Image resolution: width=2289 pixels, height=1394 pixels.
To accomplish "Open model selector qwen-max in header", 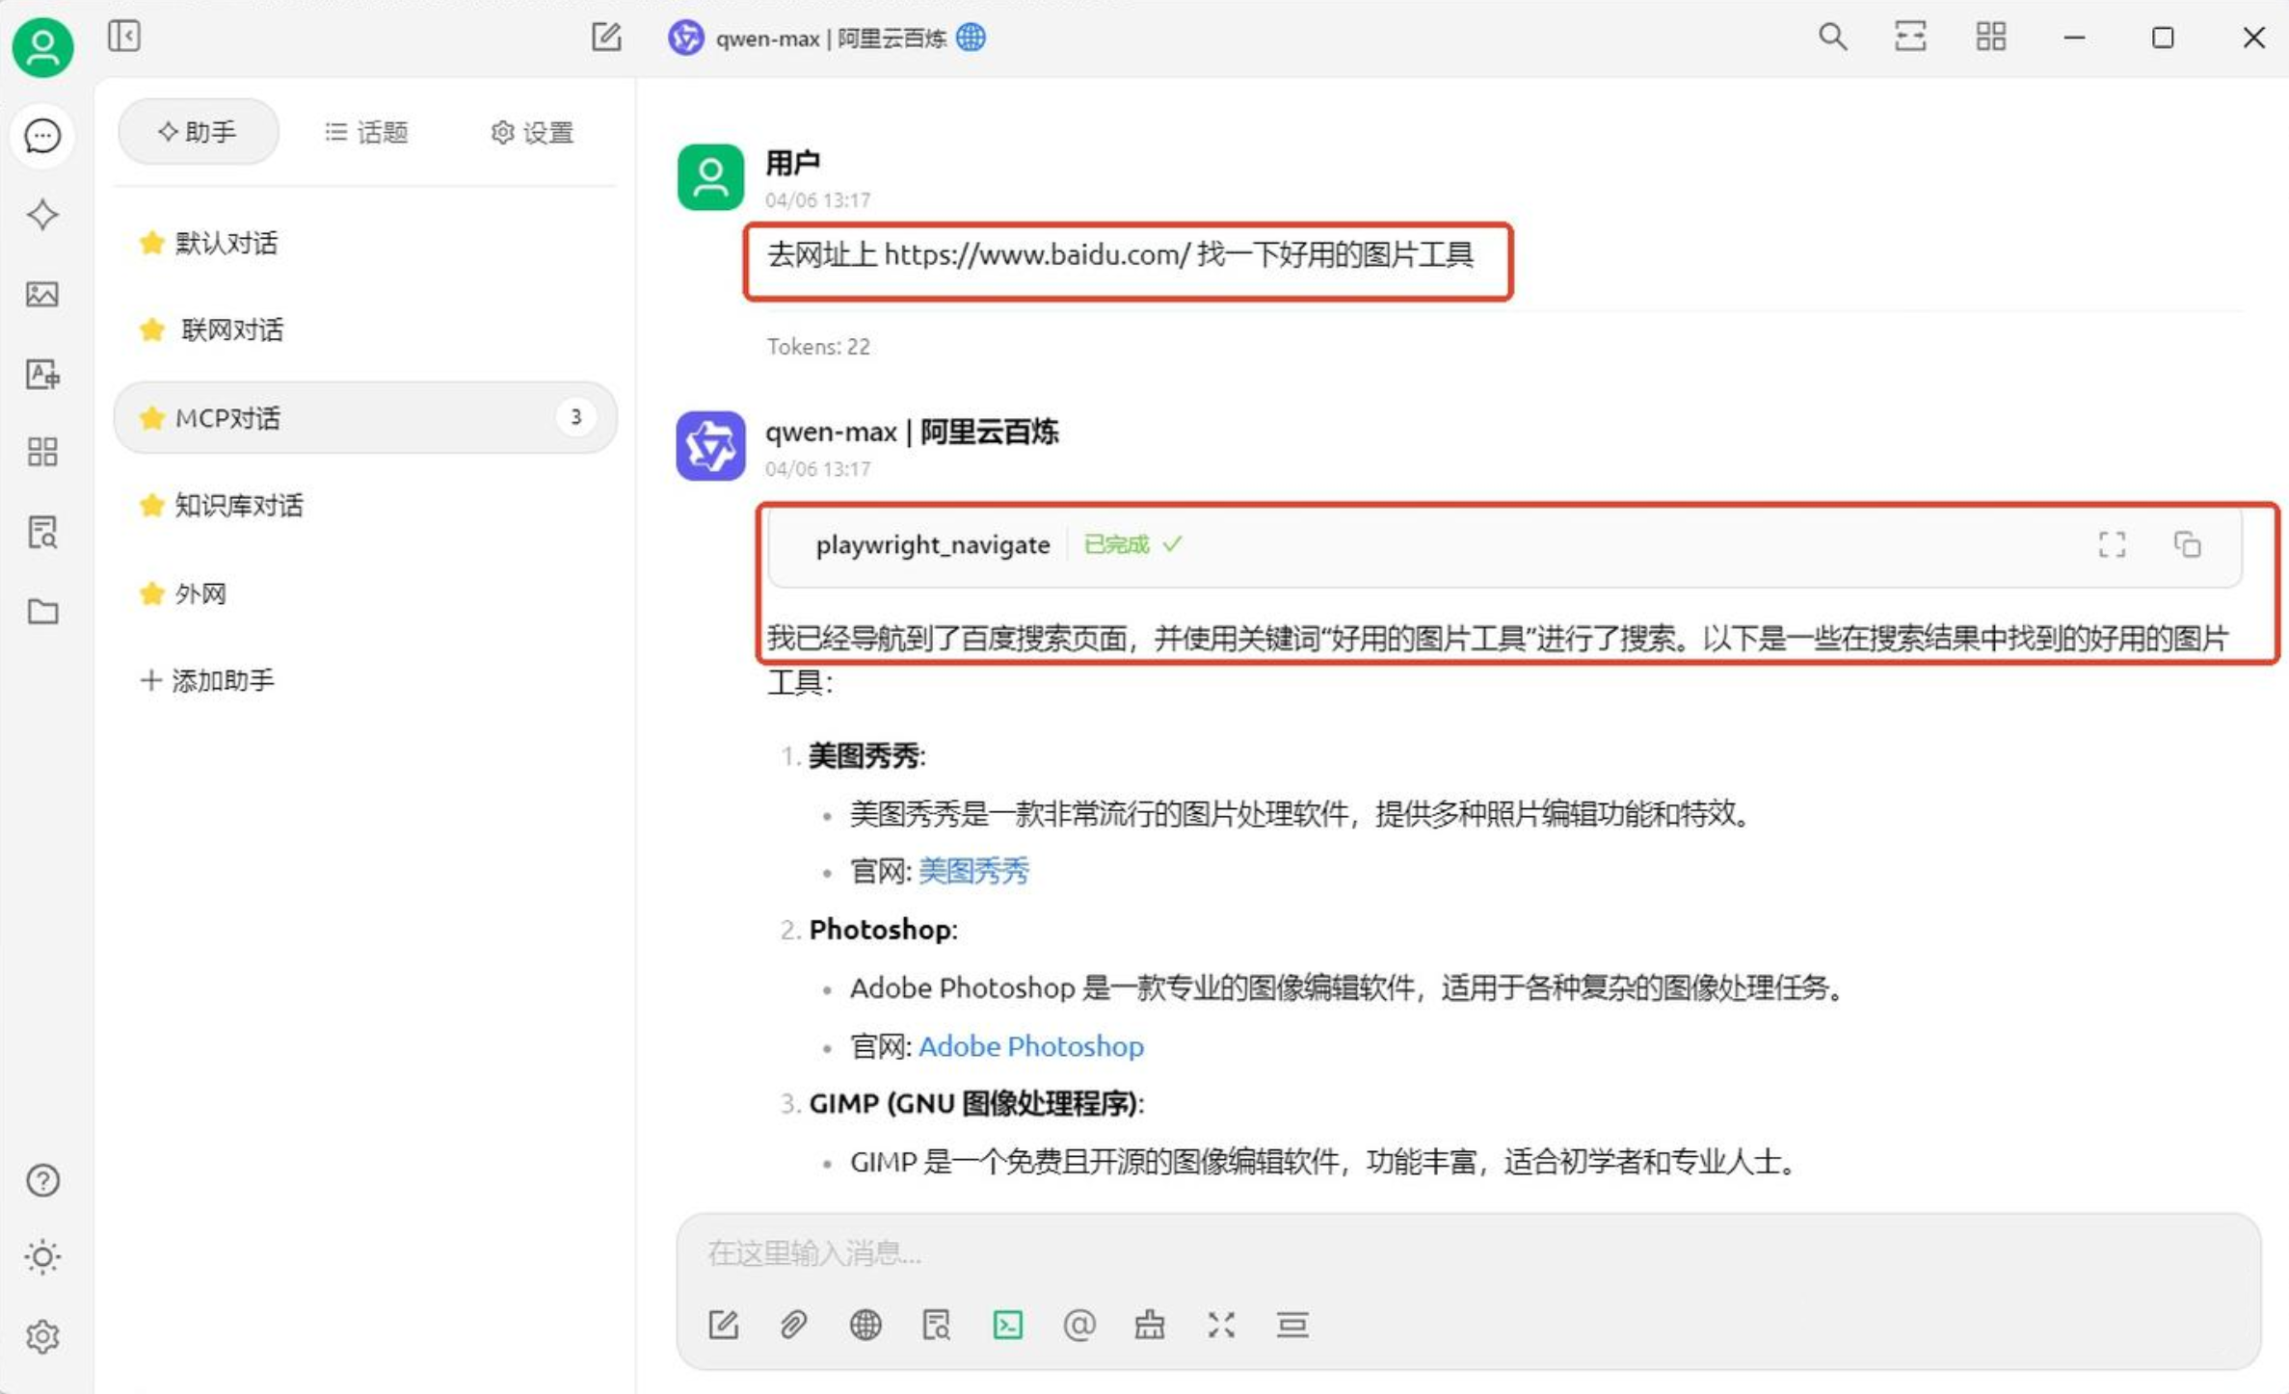I will click(829, 38).
